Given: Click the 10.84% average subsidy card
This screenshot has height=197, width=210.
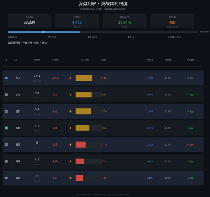Looking at the screenshot, I should (125, 21).
